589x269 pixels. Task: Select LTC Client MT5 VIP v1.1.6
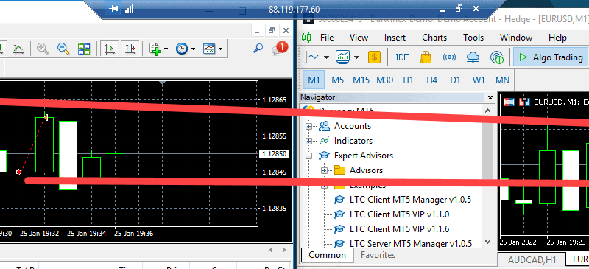click(x=399, y=228)
